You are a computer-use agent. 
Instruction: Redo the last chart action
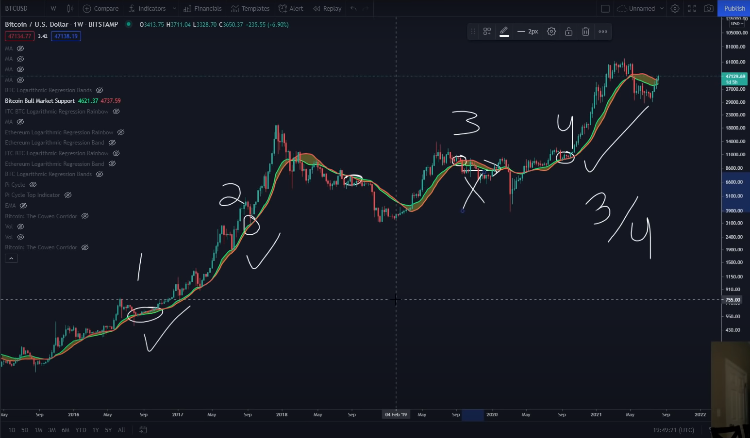point(366,8)
